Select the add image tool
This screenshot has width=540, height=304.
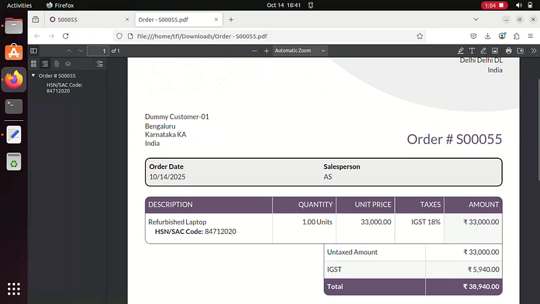(x=495, y=51)
